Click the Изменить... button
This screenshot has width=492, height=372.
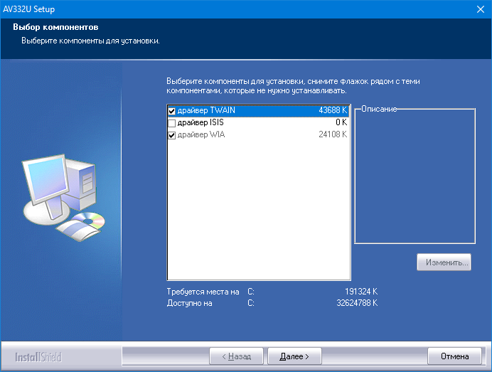[444, 262]
